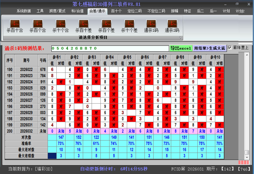254x174 pixels.
Task: Switch to the 系统数据 tab
Action: (23, 11)
